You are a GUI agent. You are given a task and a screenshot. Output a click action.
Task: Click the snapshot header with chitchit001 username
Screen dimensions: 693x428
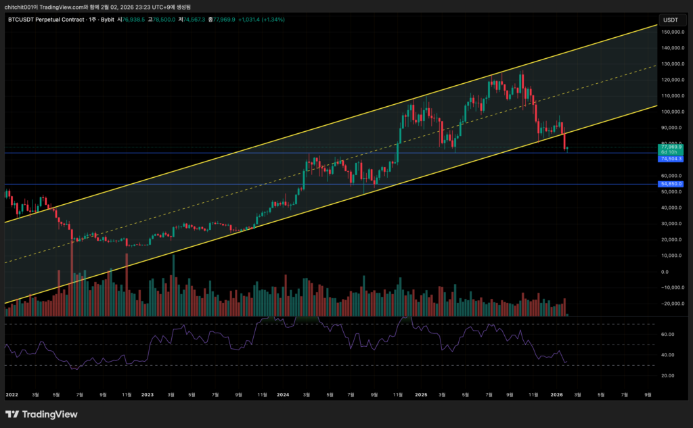click(x=95, y=6)
